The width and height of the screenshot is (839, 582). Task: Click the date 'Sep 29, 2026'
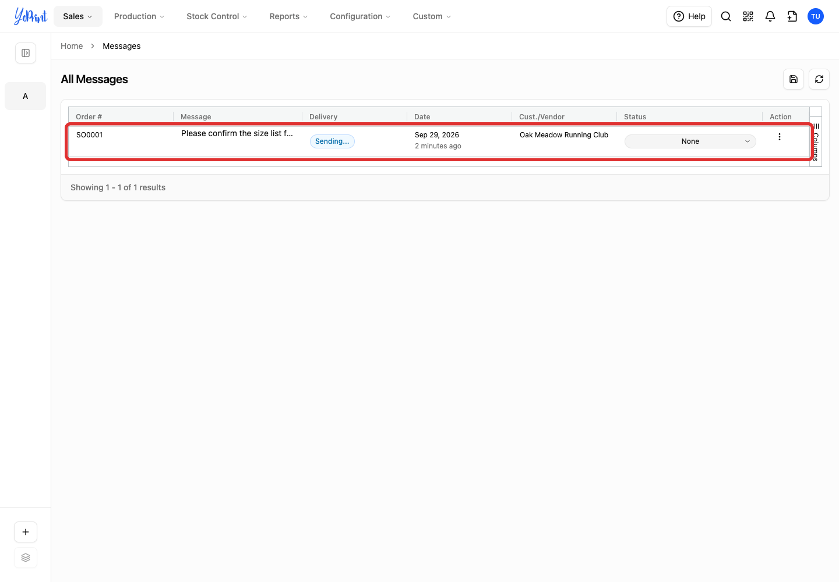tap(437, 135)
